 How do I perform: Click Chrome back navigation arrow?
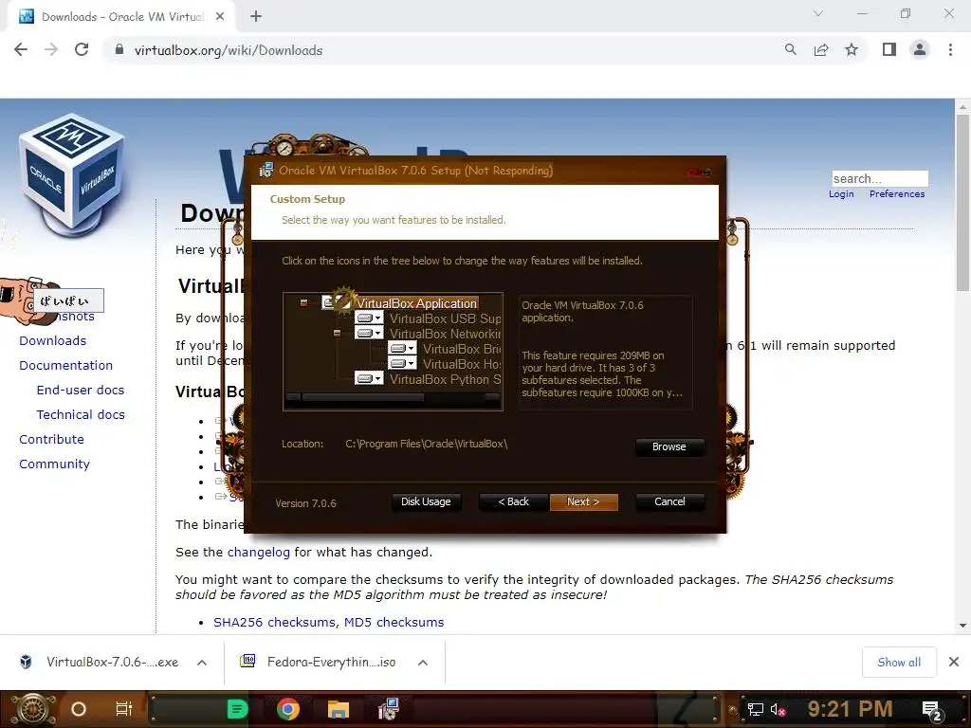pos(21,50)
